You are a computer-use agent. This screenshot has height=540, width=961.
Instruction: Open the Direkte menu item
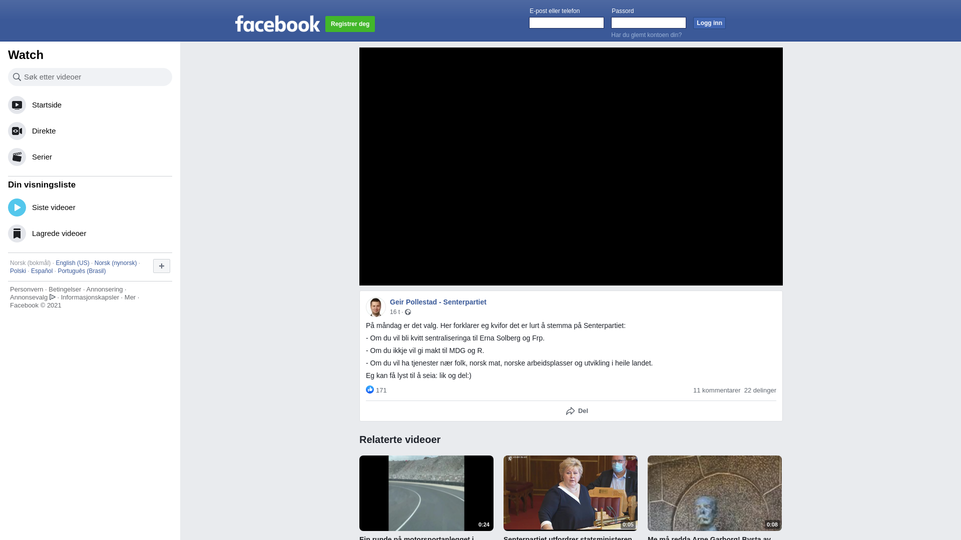click(90, 131)
